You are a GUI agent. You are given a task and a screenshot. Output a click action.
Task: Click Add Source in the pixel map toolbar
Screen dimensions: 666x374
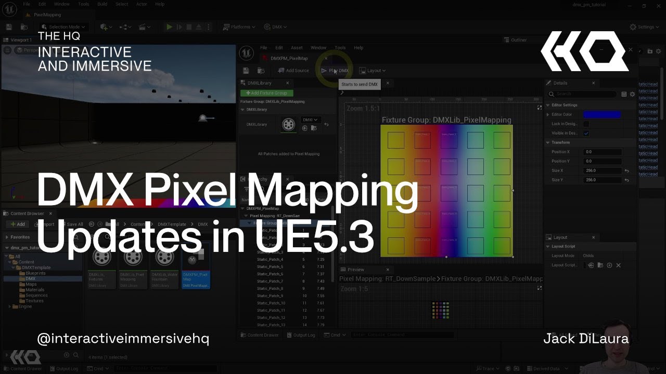pyautogui.click(x=293, y=71)
